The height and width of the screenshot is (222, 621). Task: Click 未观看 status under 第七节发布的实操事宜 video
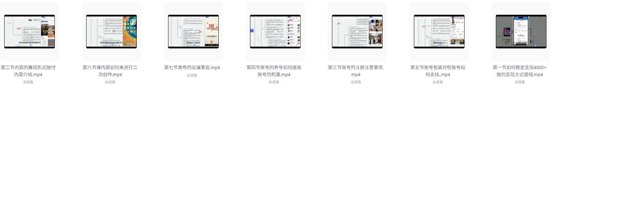click(x=192, y=75)
